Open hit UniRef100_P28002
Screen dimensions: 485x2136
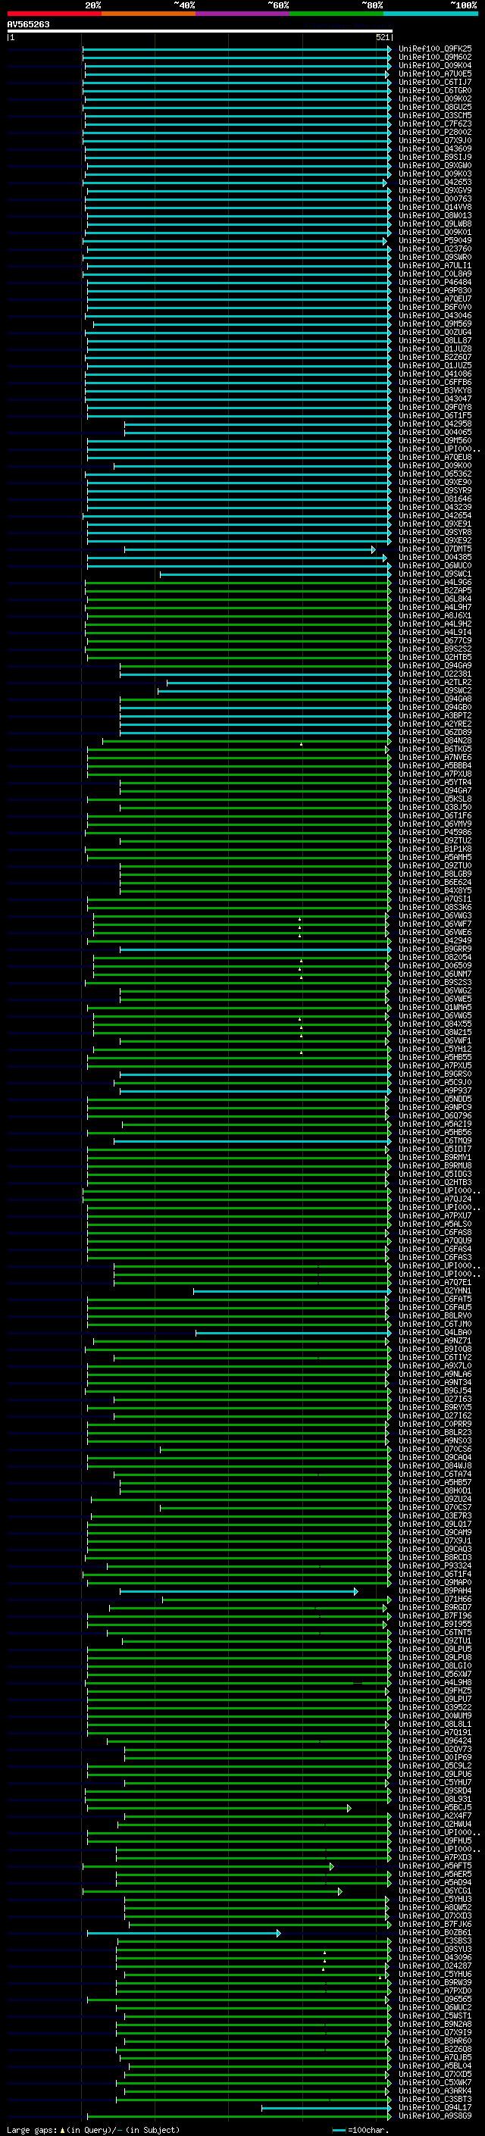click(x=435, y=132)
